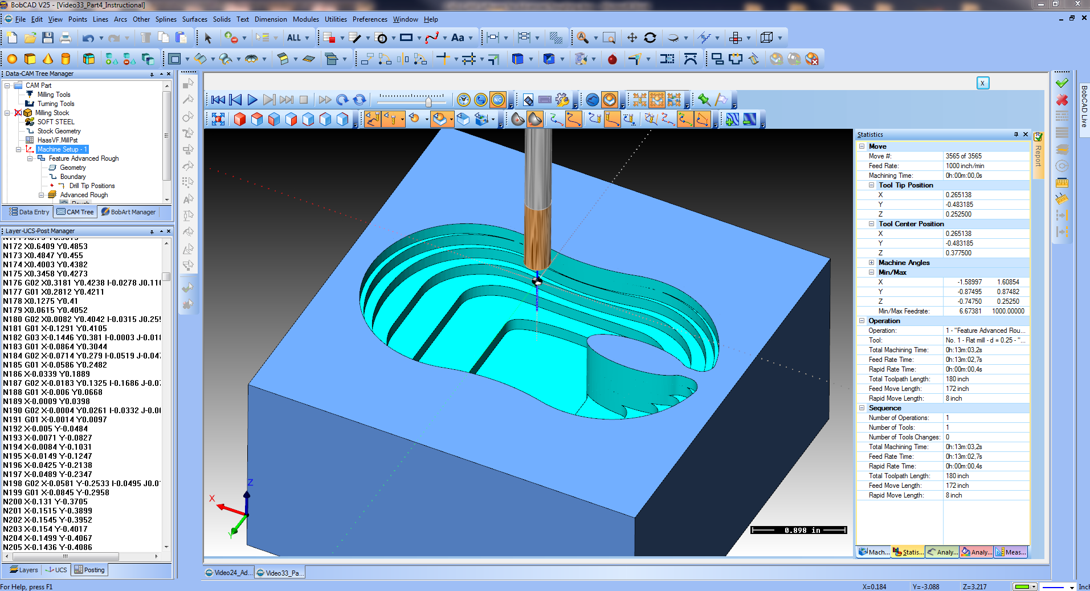Viewport: 1090px width, 591px height.
Task: Click the Undo arrow icon
Action: pyautogui.click(x=88, y=38)
